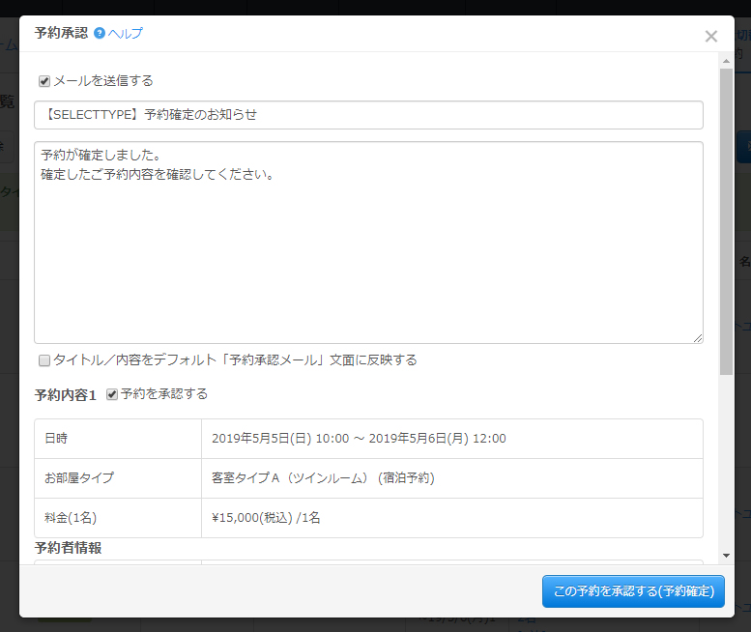Screen dimensions: 751x632
Task: Click the ¥15,000(税込) price value
Action: click(266, 518)
